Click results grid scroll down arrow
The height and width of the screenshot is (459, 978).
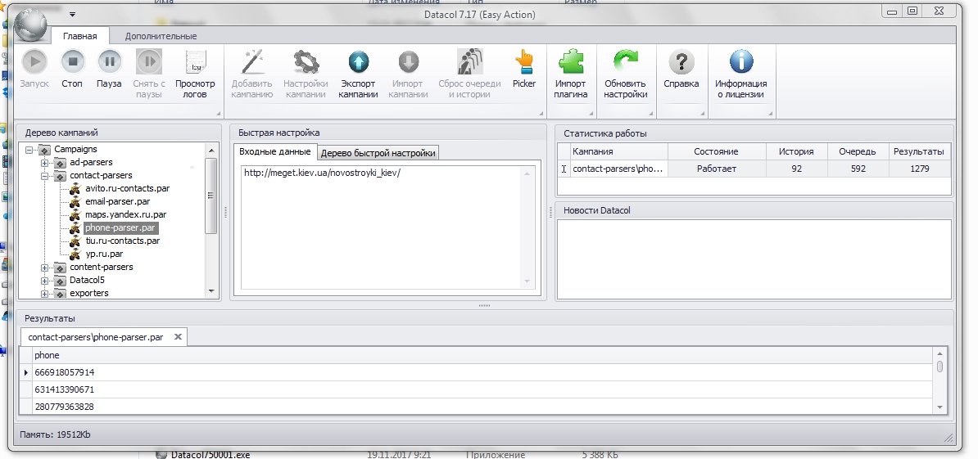coord(940,407)
